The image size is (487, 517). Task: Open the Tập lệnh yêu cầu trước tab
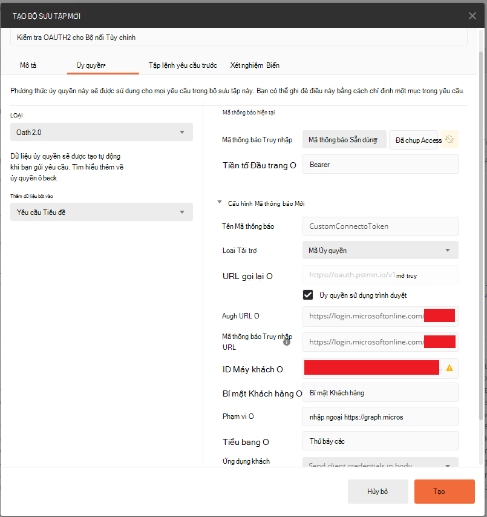[x=183, y=65]
